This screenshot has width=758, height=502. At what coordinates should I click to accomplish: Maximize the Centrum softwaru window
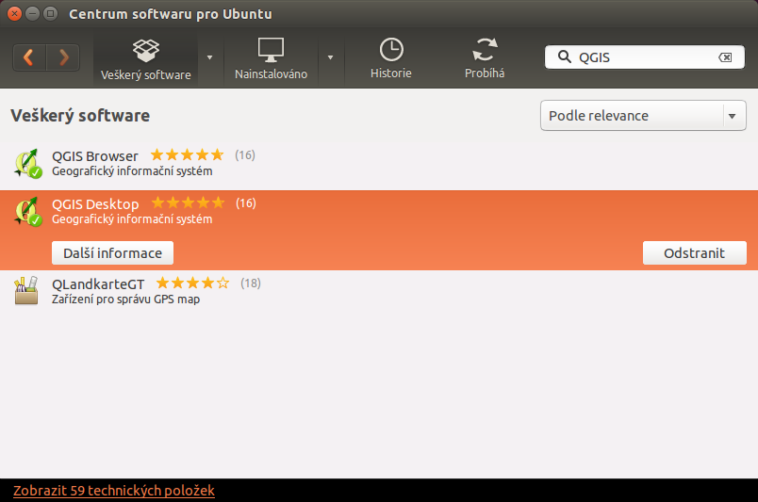click(50, 13)
